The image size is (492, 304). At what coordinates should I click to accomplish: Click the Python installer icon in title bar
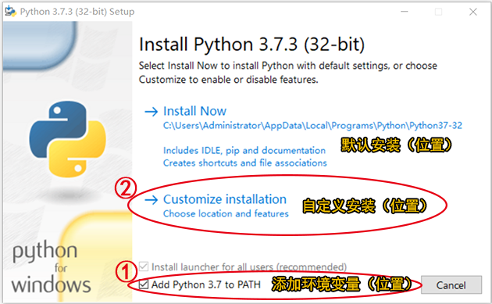(x=10, y=11)
